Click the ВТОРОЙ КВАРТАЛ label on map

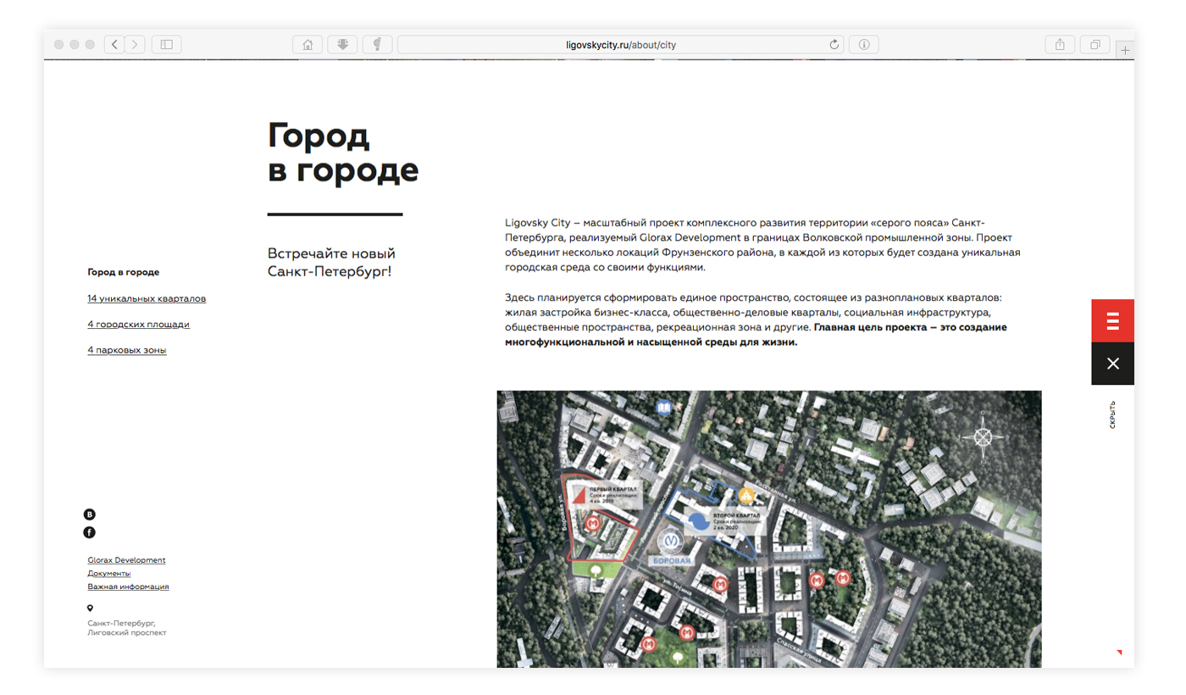[736, 514]
